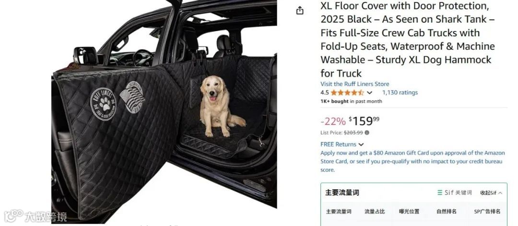This screenshot has height=226, width=518.
Task: Click the 曝光位置 column header
Action: (409, 212)
